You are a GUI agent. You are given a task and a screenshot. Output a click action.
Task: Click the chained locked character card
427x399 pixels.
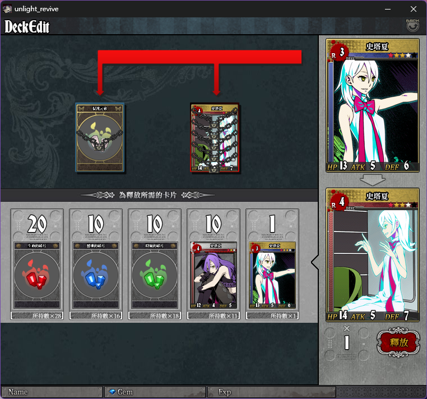point(215,137)
